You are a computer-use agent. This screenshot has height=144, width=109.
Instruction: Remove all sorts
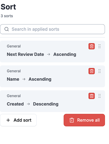click(x=84, y=120)
